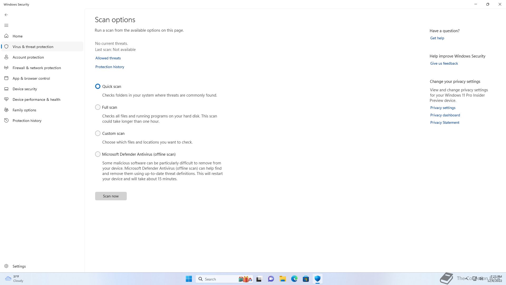The image size is (506, 285).
Task: Click the 'Last scan: Not available' text
Action: (x=115, y=50)
